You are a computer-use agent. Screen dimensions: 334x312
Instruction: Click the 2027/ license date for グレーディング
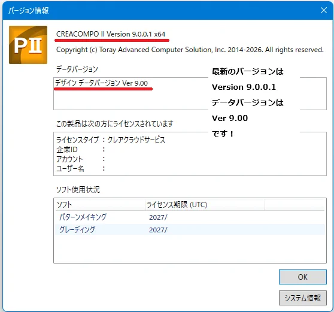point(158,230)
